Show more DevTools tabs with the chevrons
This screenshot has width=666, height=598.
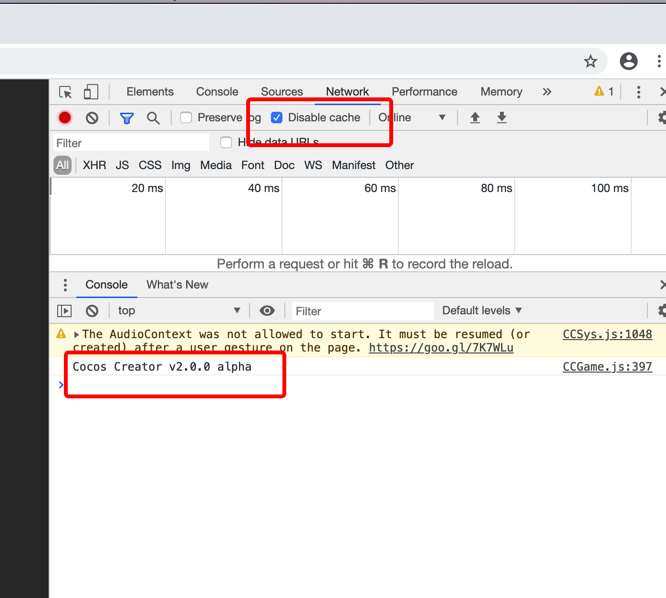click(x=547, y=92)
